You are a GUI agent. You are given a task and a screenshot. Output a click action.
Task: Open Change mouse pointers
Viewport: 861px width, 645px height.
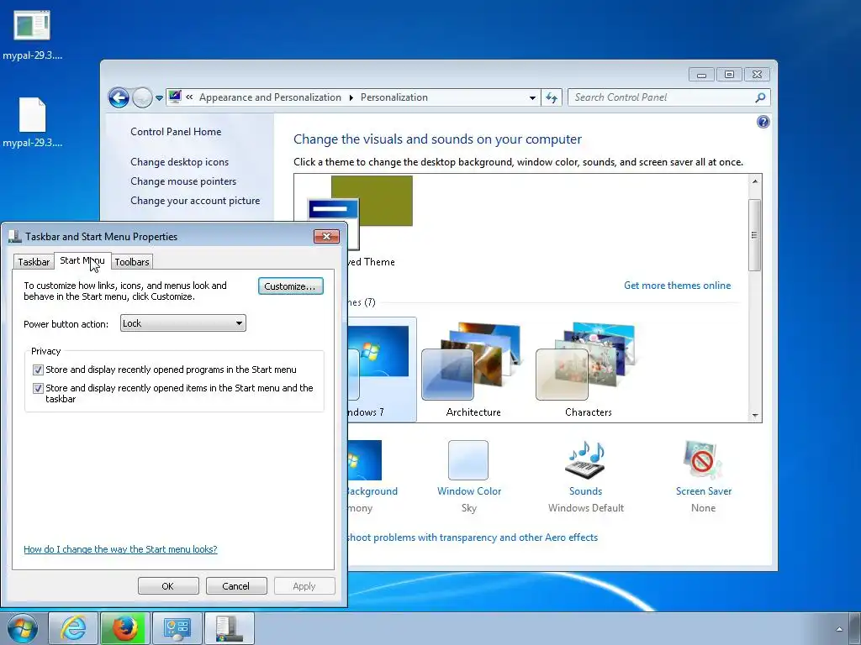183,181
